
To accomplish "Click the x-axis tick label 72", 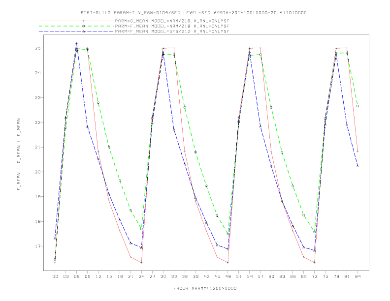I will click(314, 276).
